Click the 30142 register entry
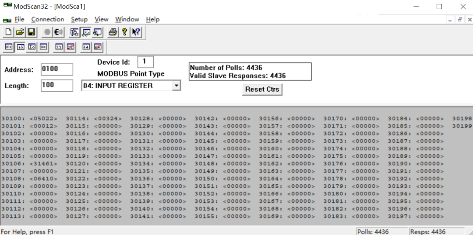473x235 pixels. (x=222, y=118)
